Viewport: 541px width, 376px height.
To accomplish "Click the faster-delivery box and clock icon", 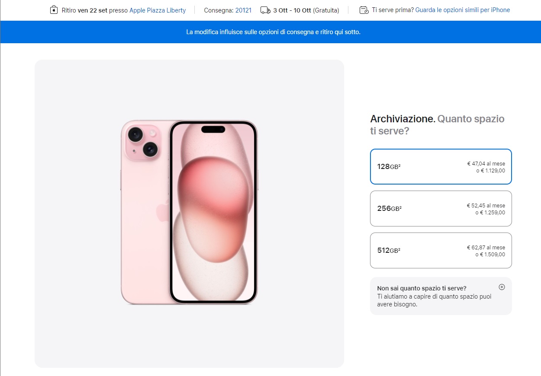I will 364,10.
